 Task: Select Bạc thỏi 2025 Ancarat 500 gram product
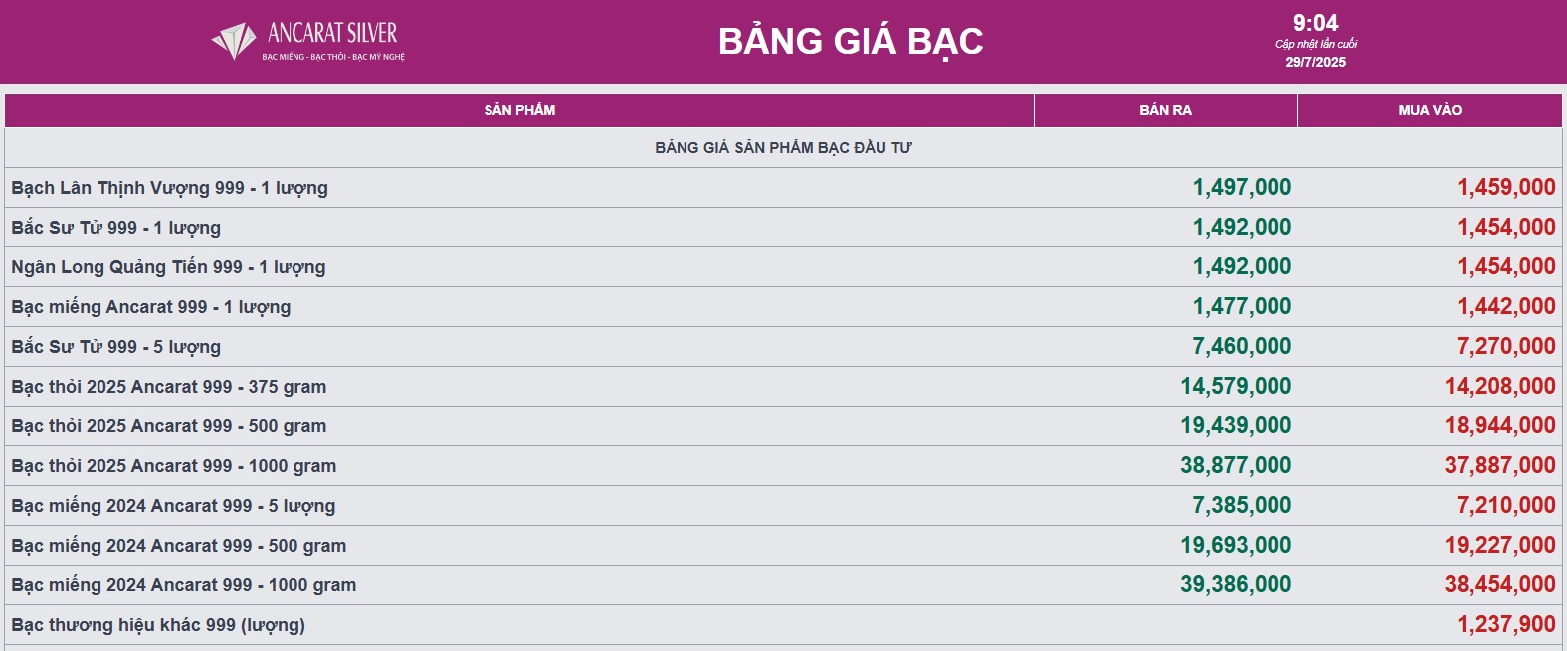click(x=168, y=426)
